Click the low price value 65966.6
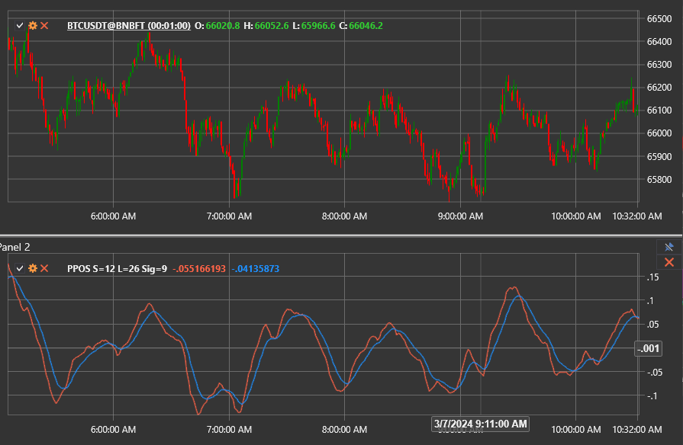 point(318,26)
